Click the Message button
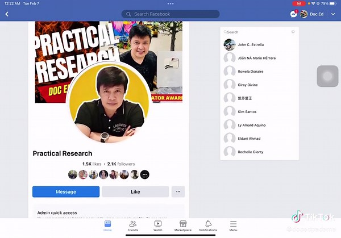Screen dimensions: 341x238 tap(66, 191)
